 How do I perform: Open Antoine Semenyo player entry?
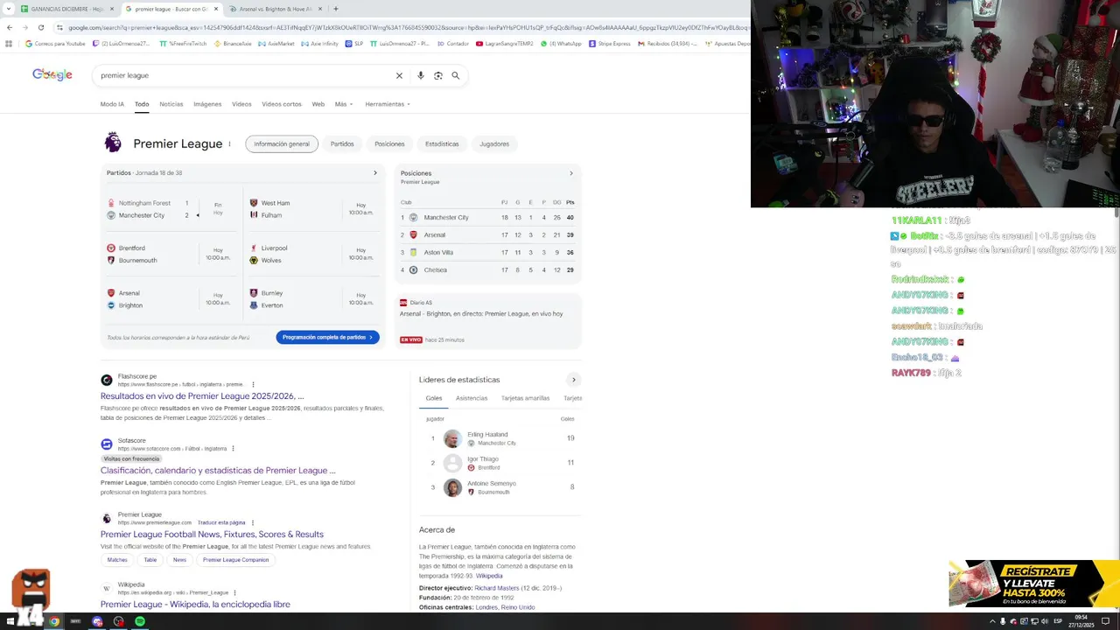(x=499, y=487)
